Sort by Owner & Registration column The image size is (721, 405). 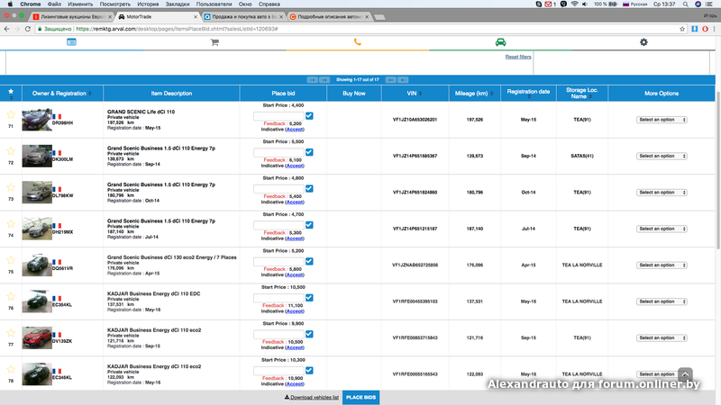[62, 94]
